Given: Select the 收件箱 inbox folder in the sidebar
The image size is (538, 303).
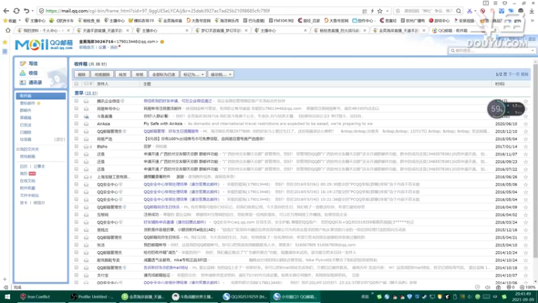Looking at the screenshot, I should pyautogui.click(x=40, y=96).
